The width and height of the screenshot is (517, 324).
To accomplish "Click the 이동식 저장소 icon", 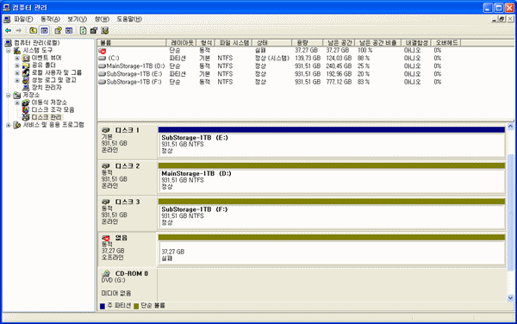I will [26, 103].
